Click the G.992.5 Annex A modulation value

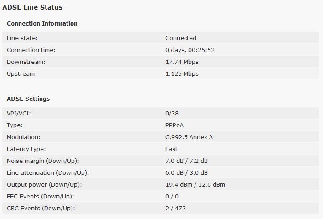(189, 137)
